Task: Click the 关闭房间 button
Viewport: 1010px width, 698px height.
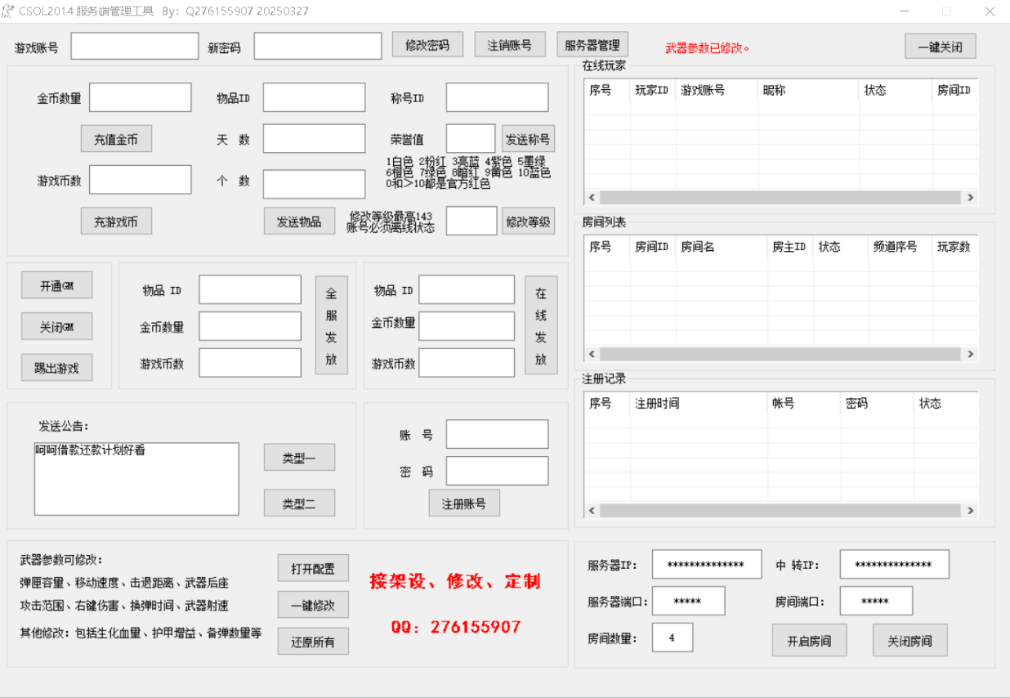Action: click(910, 641)
